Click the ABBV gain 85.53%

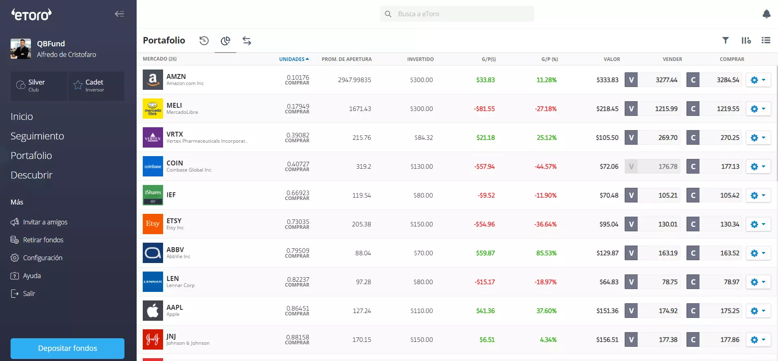tap(546, 253)
